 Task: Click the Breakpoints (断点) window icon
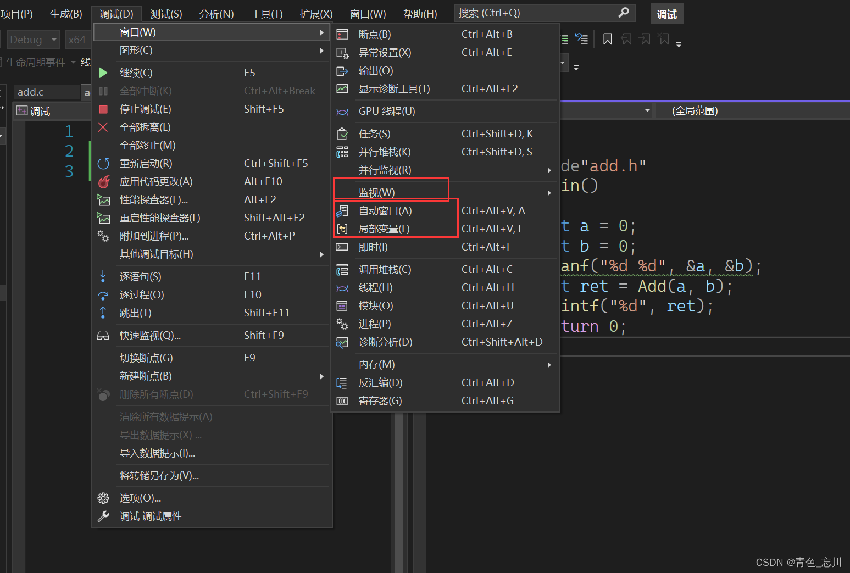pos(342,35)
